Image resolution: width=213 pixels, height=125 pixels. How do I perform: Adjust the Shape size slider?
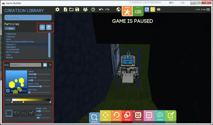43,111
